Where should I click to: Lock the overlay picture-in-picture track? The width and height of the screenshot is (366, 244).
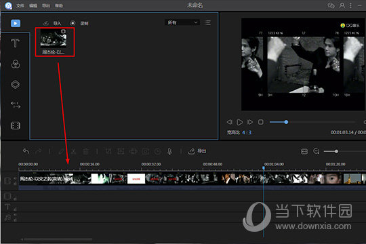pos(15,199)
